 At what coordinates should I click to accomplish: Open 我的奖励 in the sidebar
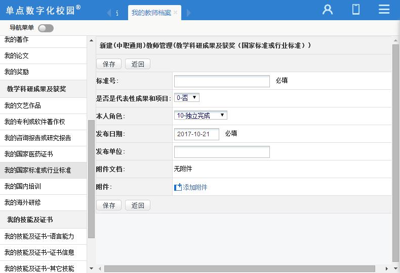44,72
